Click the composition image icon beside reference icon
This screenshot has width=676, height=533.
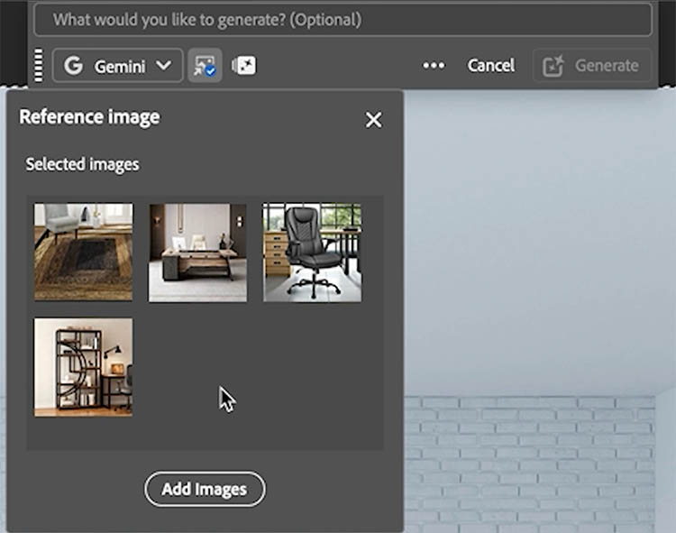coord(244,66)
